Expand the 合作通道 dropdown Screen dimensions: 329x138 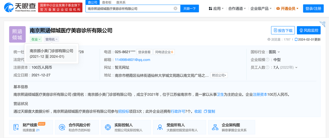tap(237, 8)
